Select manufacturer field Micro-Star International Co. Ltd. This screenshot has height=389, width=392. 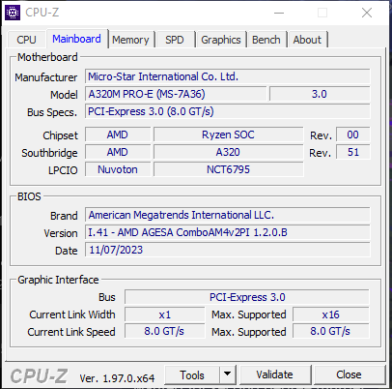[228, 76]
